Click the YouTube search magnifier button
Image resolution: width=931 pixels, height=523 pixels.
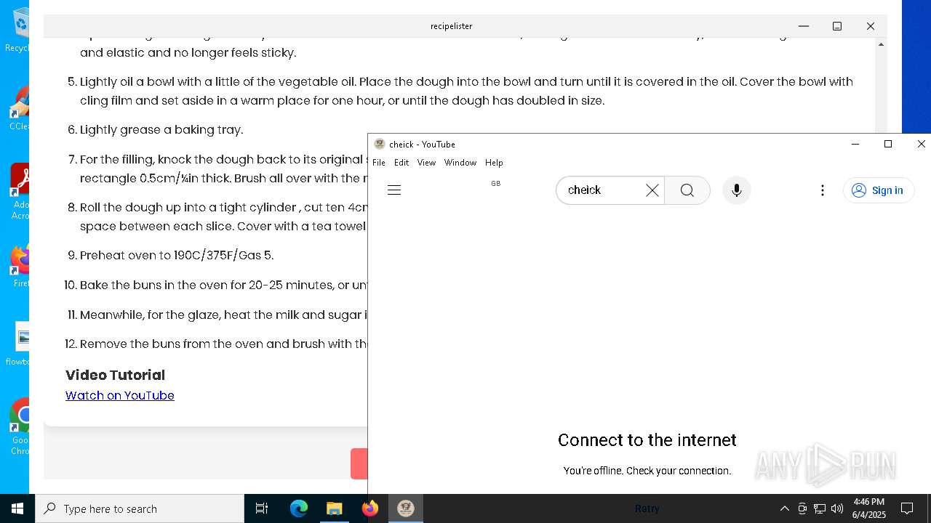[687, 190]
